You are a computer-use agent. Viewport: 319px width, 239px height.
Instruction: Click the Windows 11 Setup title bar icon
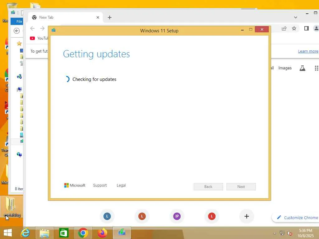point(54,30)
